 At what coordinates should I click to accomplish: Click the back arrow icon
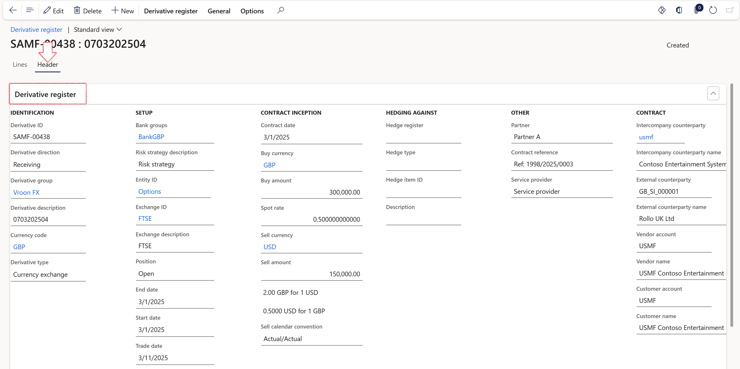pos(13,11)
